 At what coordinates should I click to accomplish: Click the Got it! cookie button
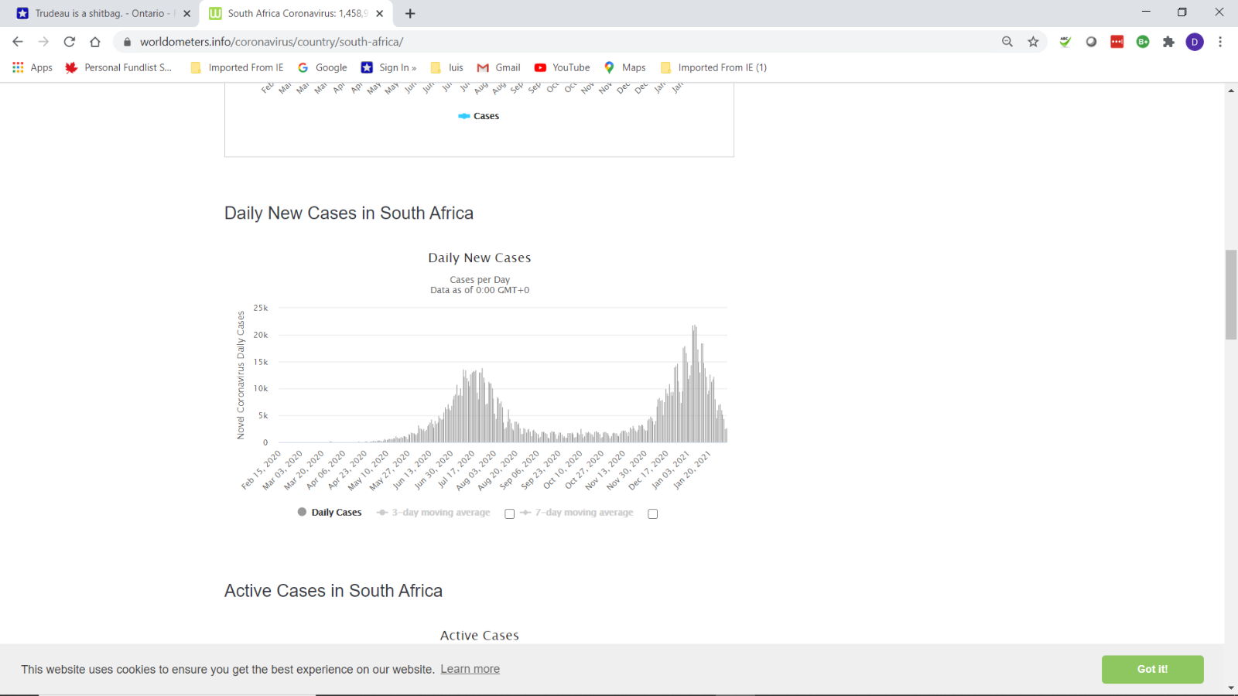1152,669
